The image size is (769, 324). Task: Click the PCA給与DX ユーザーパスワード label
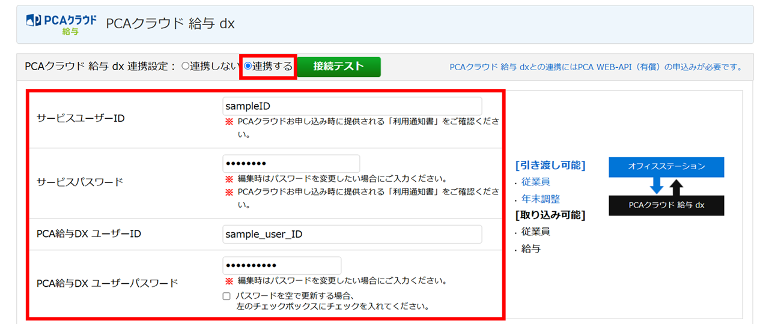click(108, 283)
